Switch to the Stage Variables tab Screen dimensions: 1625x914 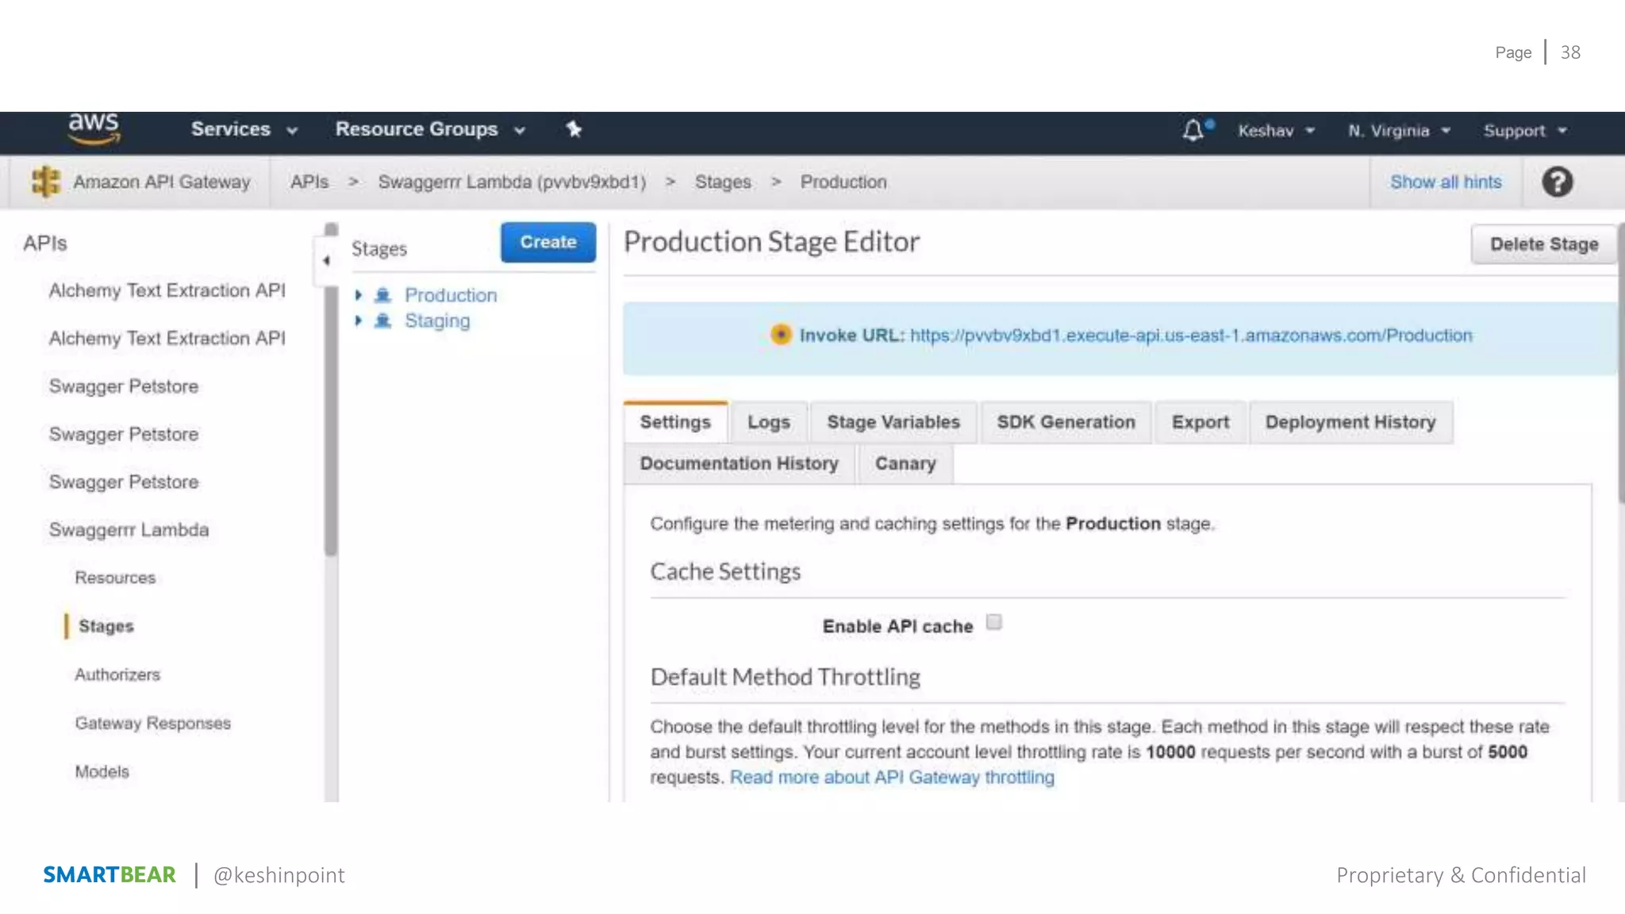tap(893, 422)
